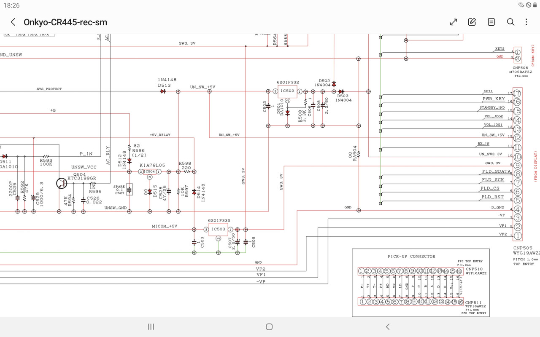540x337 pixels.
Task: Select the PICK-UP CONNECTOR heading
Action: click(x=411, y=256)
